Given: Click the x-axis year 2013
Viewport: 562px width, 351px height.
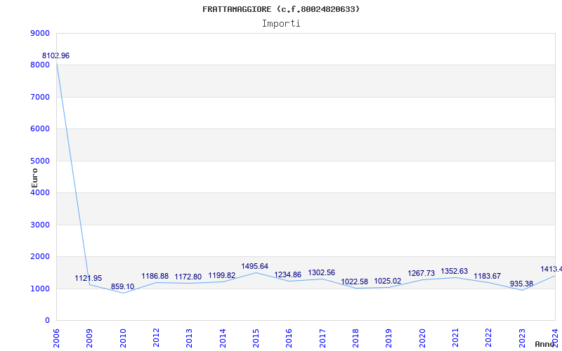Looking at the screenshot, I should (189, 338).
